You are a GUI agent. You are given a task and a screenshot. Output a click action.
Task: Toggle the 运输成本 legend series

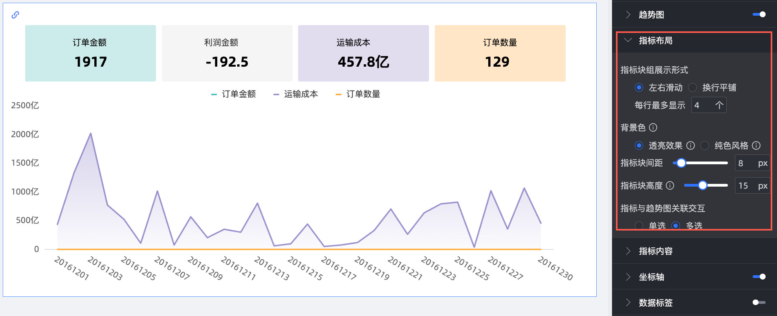[296, 94]
